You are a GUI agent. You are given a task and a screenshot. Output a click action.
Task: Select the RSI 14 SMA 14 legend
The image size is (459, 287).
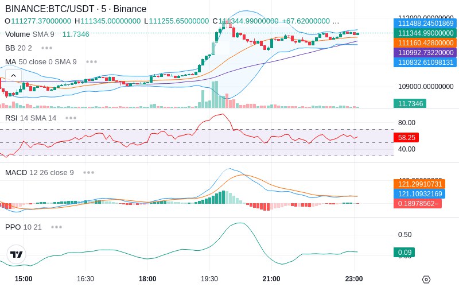[31, 118]
